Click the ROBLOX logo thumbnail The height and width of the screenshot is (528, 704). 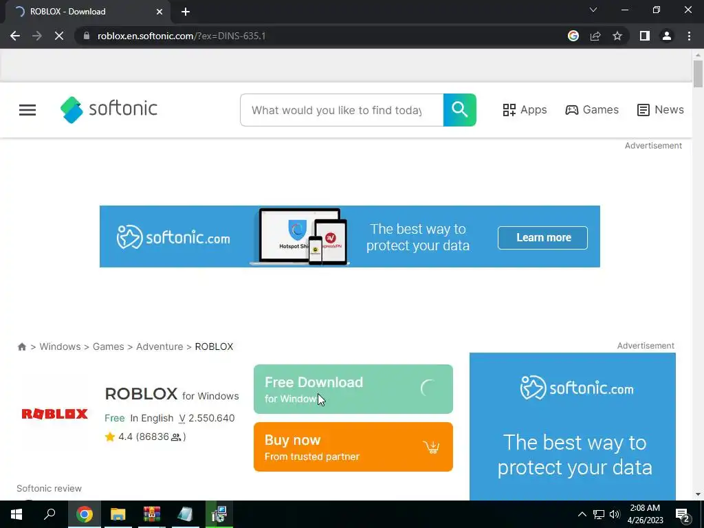(x=55, y=413)
